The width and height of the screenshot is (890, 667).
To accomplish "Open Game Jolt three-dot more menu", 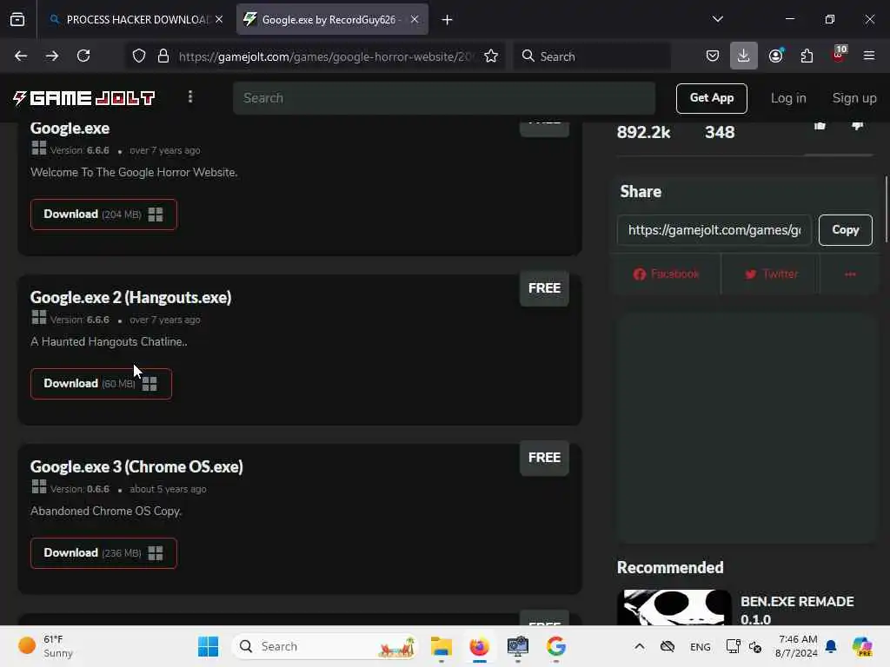I will 190,97.
